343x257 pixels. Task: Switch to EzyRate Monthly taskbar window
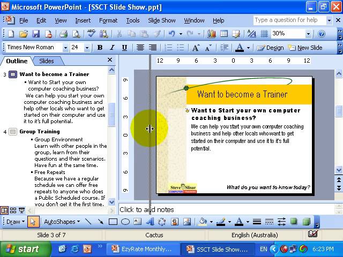(143, 249)
